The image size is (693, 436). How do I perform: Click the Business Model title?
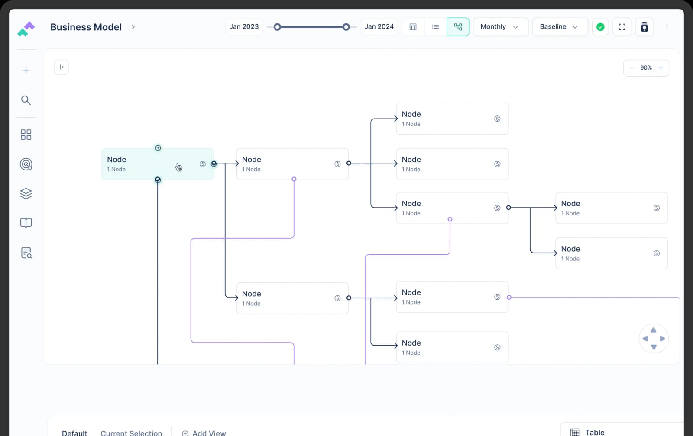tap(86, 27)
